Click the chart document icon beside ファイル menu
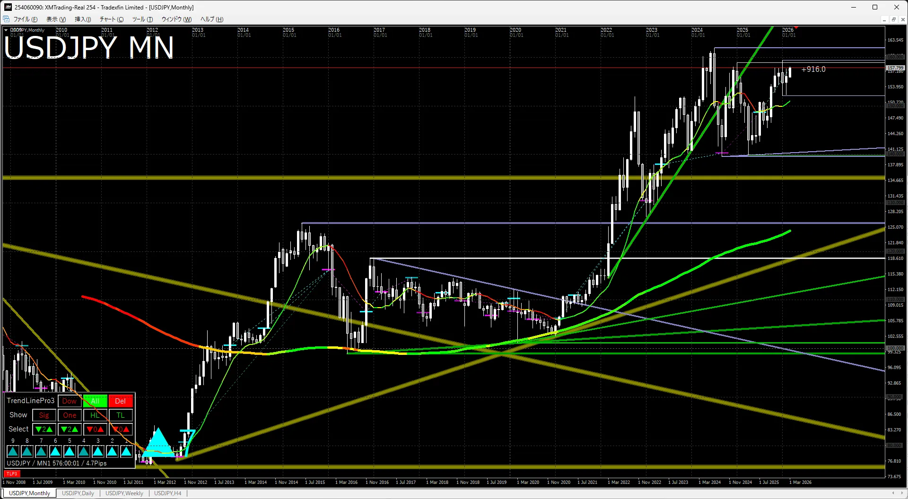Image resolution: width=908 pixels, height=499 pixels. click(x=7, y=19)
